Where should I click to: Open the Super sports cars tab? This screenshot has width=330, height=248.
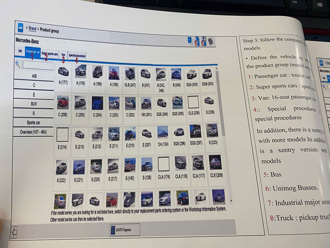coord(49,54)
